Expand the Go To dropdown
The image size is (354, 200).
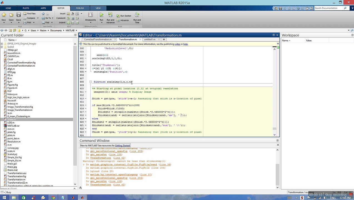[x=53, y=18]
